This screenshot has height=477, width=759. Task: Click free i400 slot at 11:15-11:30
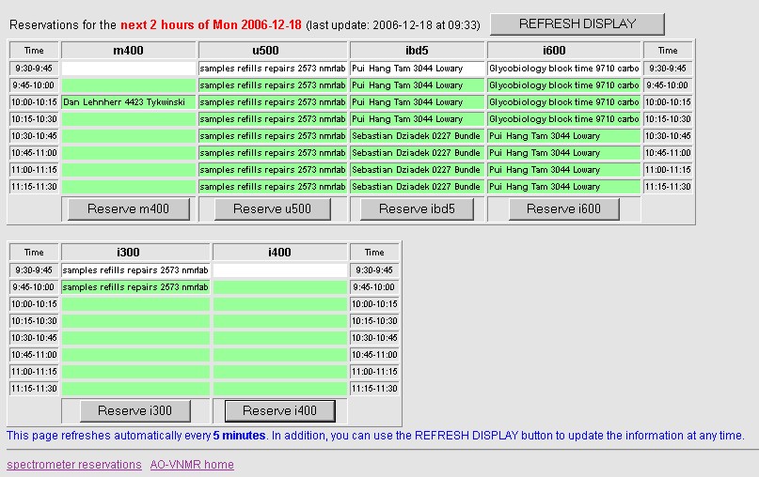pyautogui.click(x=279, y=389)
